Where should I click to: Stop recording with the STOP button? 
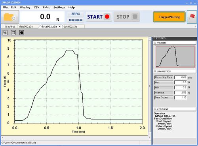tap(127, 17)
